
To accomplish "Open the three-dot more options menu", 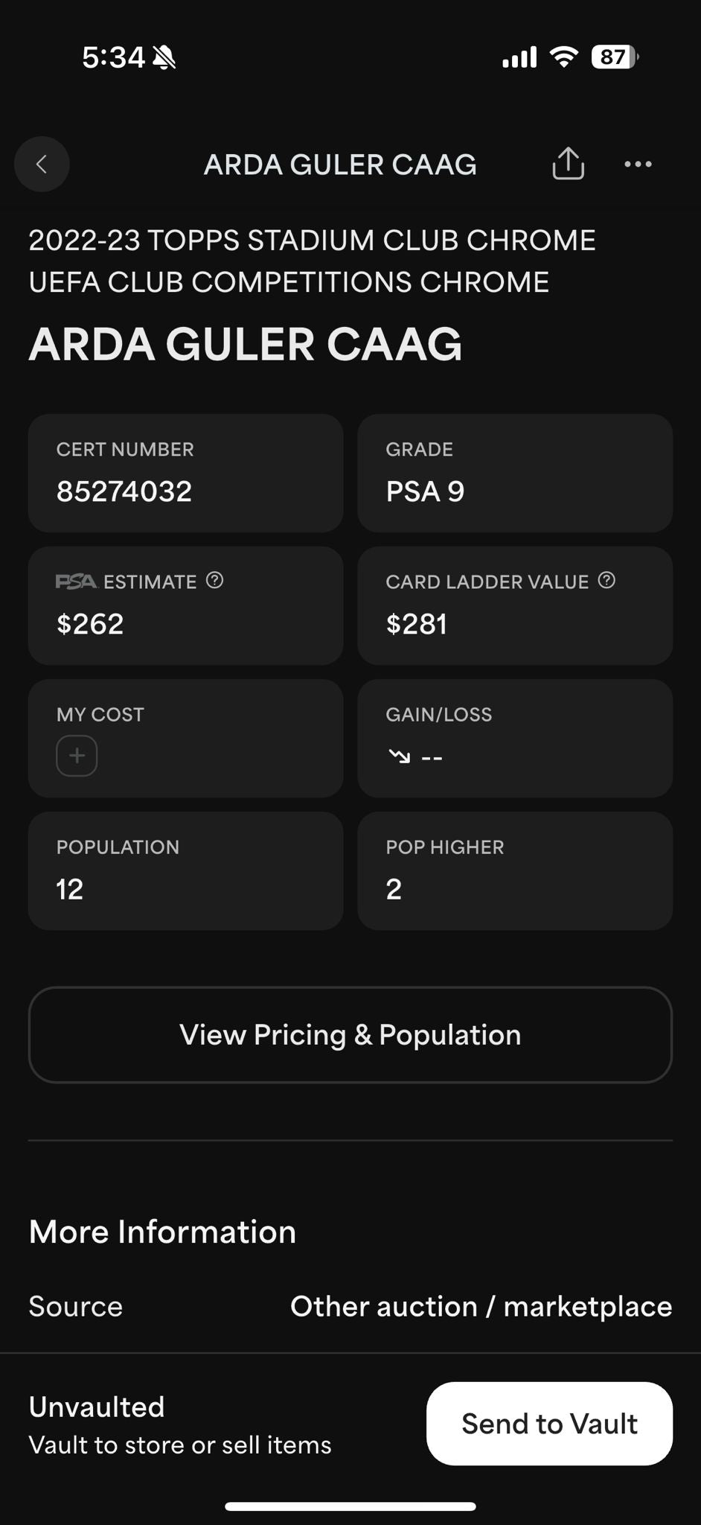I will pyautogui.click(x=638, y=164).
